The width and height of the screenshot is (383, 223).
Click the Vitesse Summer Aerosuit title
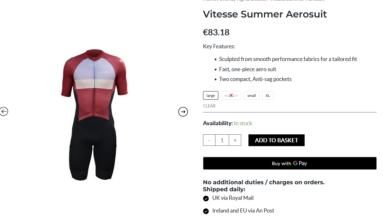265,14
